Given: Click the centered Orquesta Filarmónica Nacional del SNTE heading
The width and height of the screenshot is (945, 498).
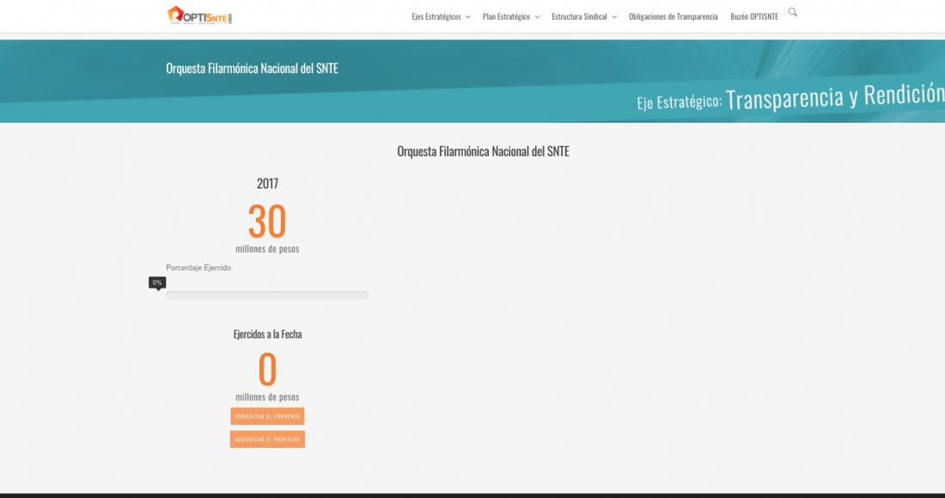Looking at the screenshot, I should (483, 151).
